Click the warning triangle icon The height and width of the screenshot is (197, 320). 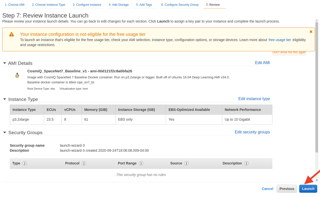(12, 34)
